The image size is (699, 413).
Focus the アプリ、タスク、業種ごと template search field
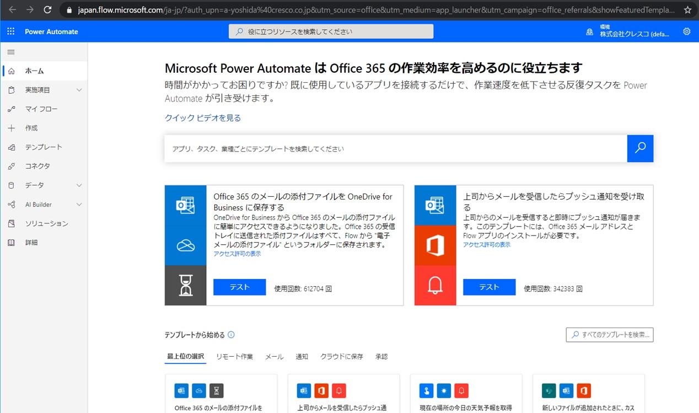(x=396, y=149)
